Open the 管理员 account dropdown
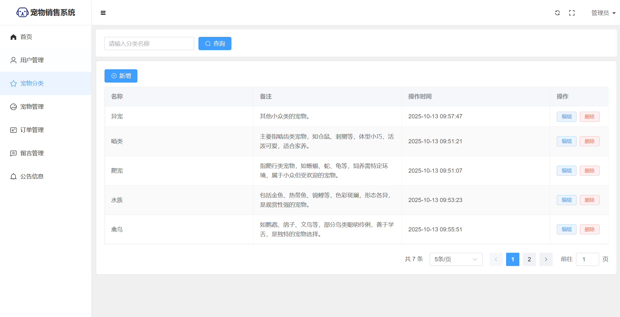This screenshot has width=620, height=317. coord(603,13)
